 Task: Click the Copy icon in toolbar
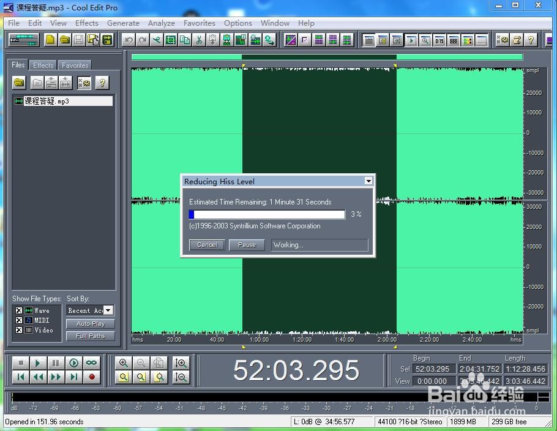185,40
